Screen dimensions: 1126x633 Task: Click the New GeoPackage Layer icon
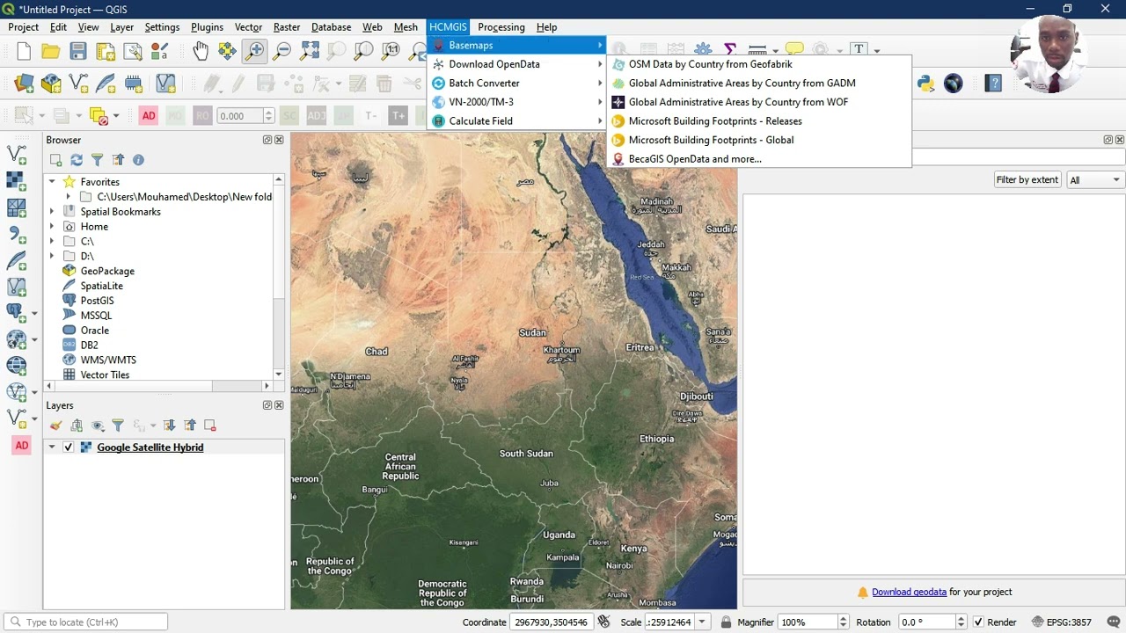(51, 84)
